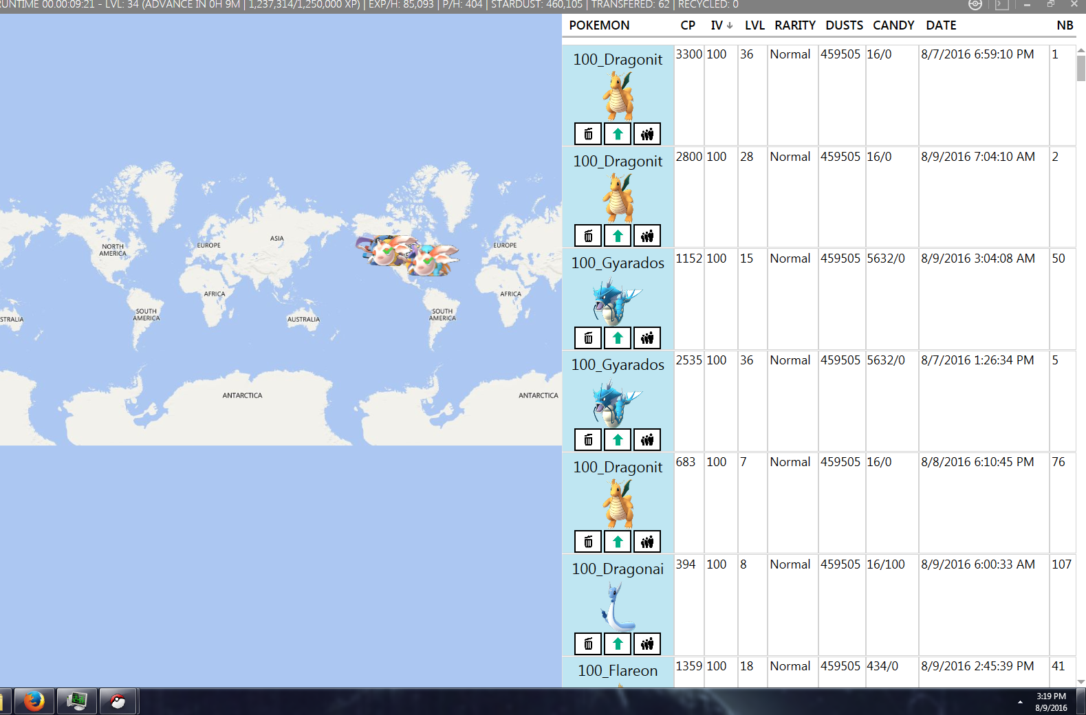Click date 8/8/2016 6:10:45 PM
Viewport: 1086px width, 715px height.
point(977,462)
